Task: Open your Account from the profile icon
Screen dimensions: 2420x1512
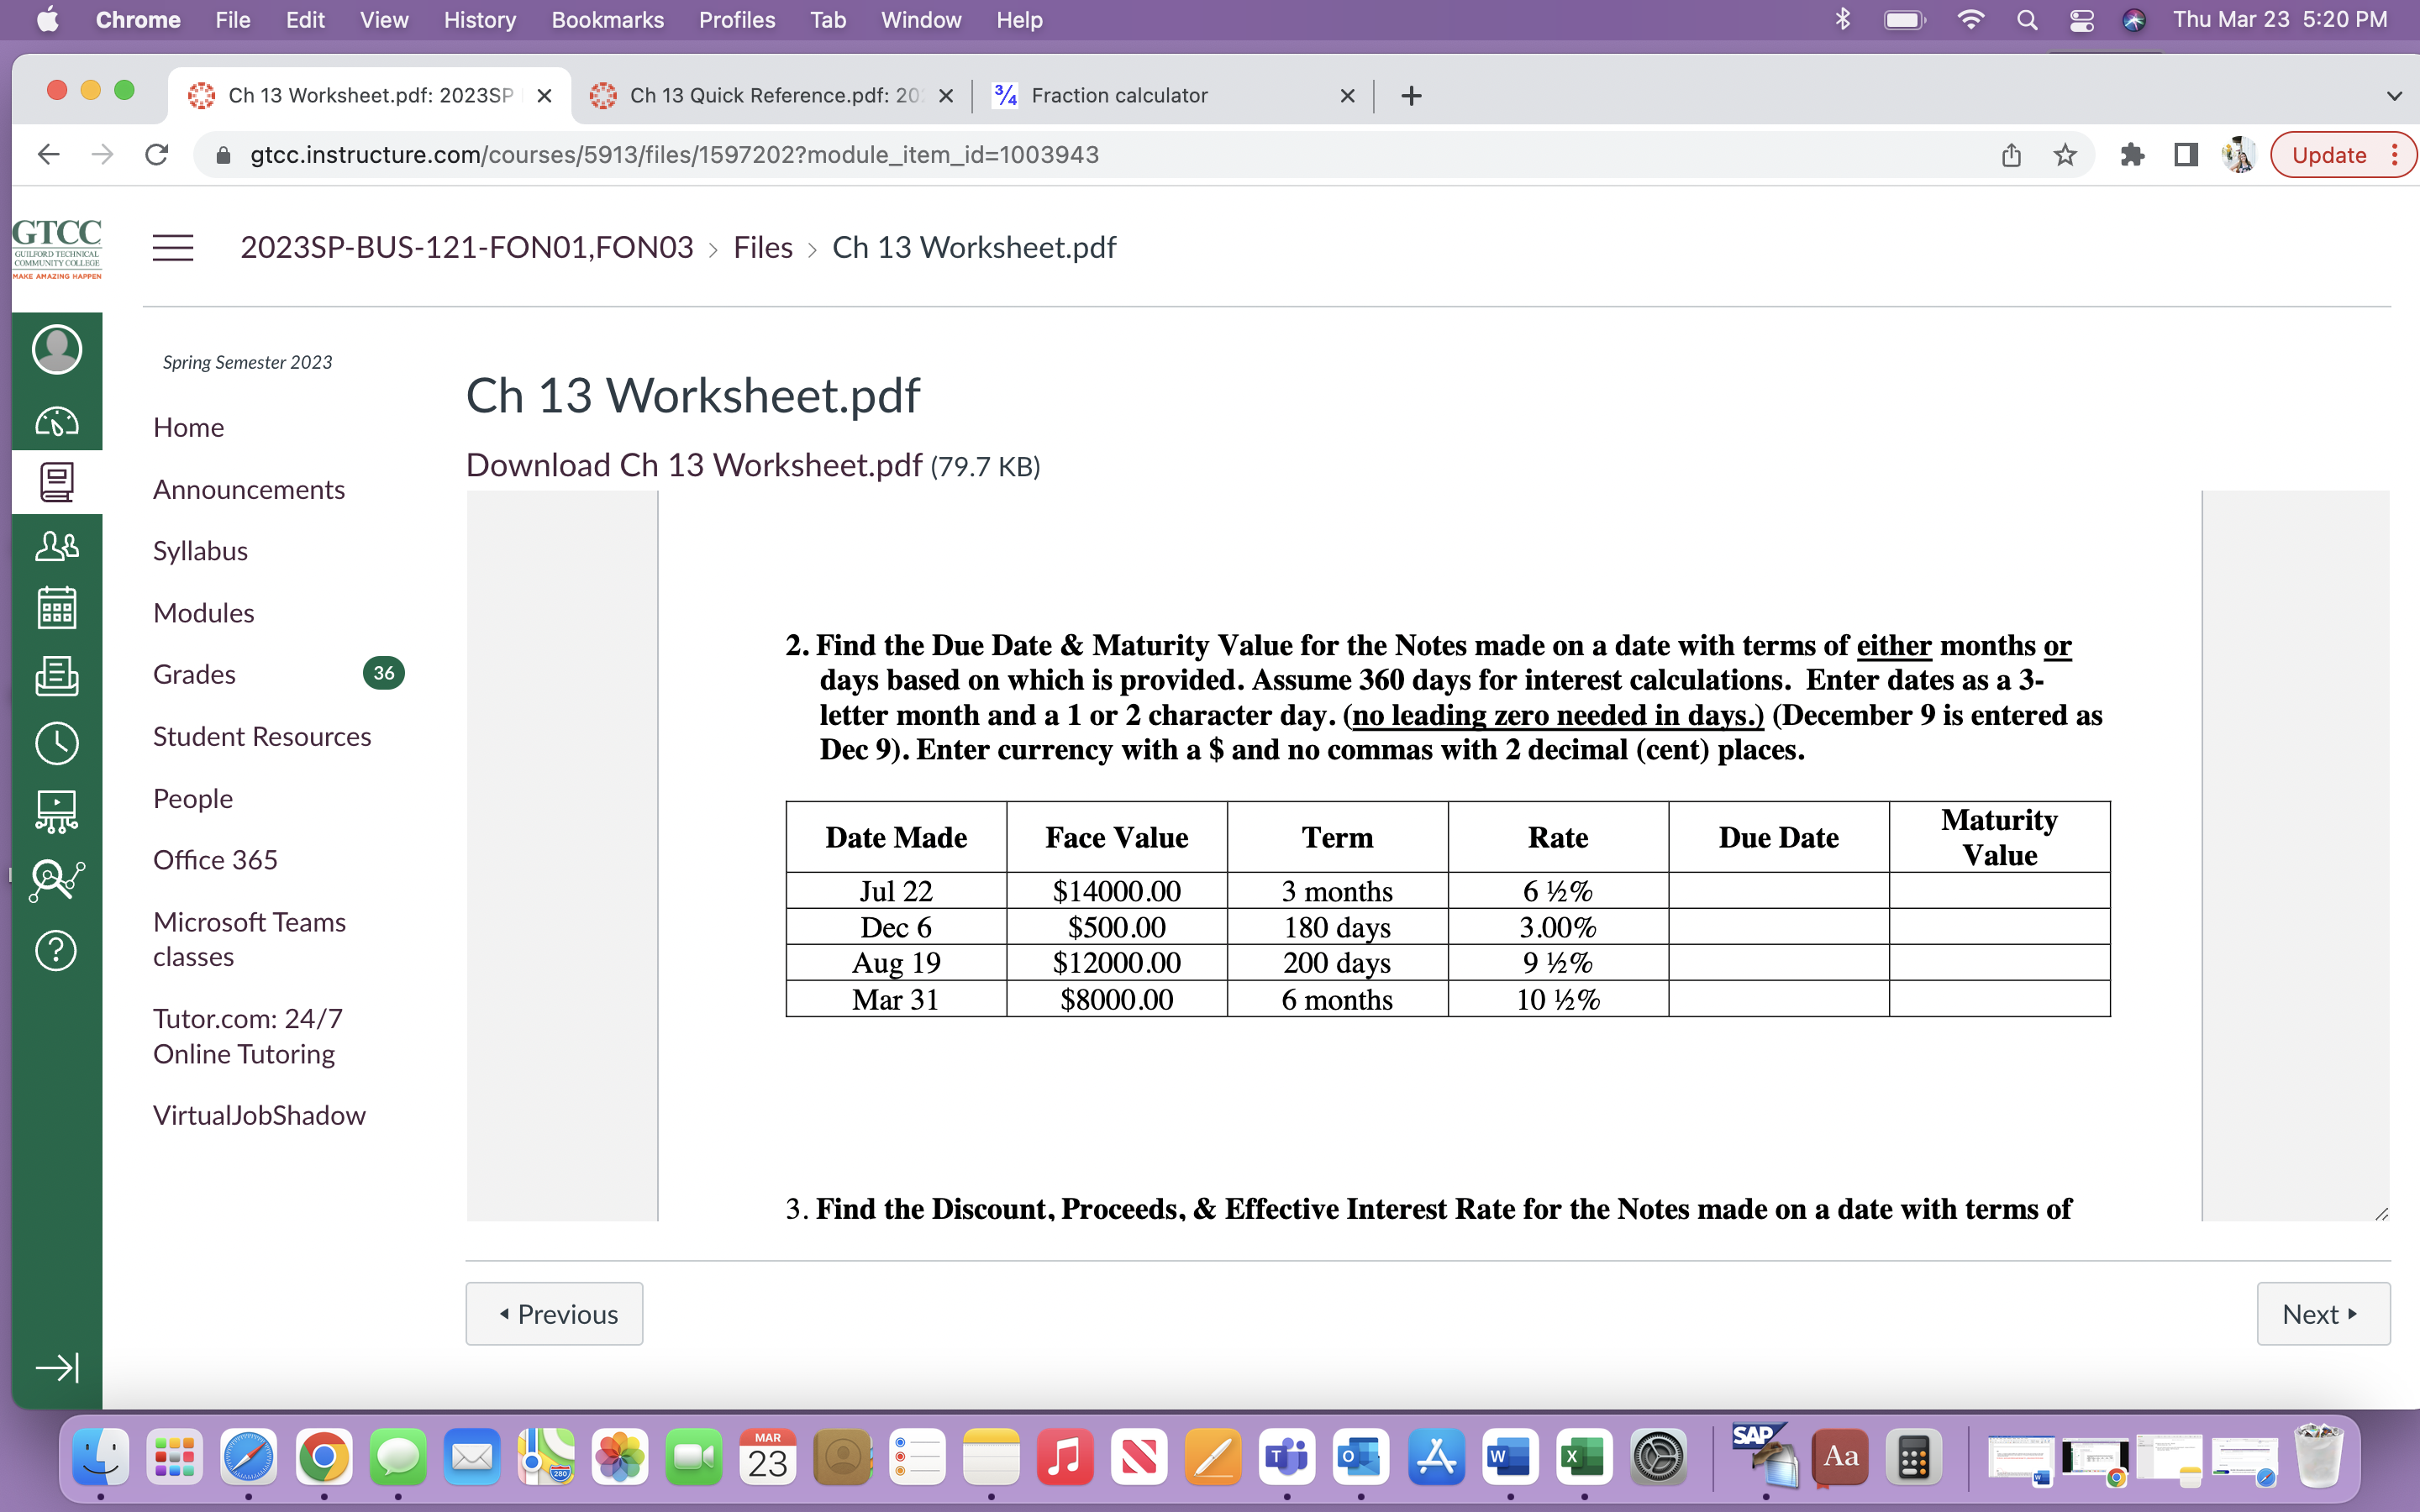Action: [x=57, y=349]
